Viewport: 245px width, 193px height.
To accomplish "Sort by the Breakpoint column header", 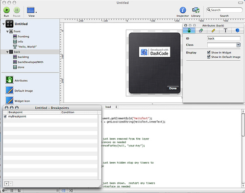I will coord(34,112).
